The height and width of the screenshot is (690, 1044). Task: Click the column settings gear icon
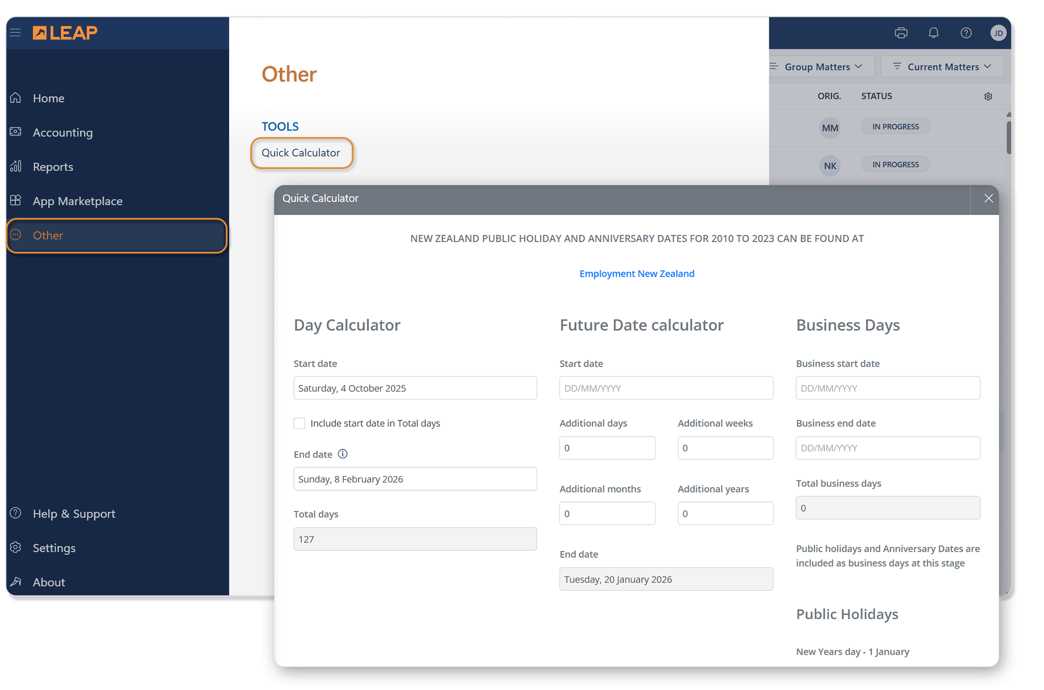coord(988,97)
